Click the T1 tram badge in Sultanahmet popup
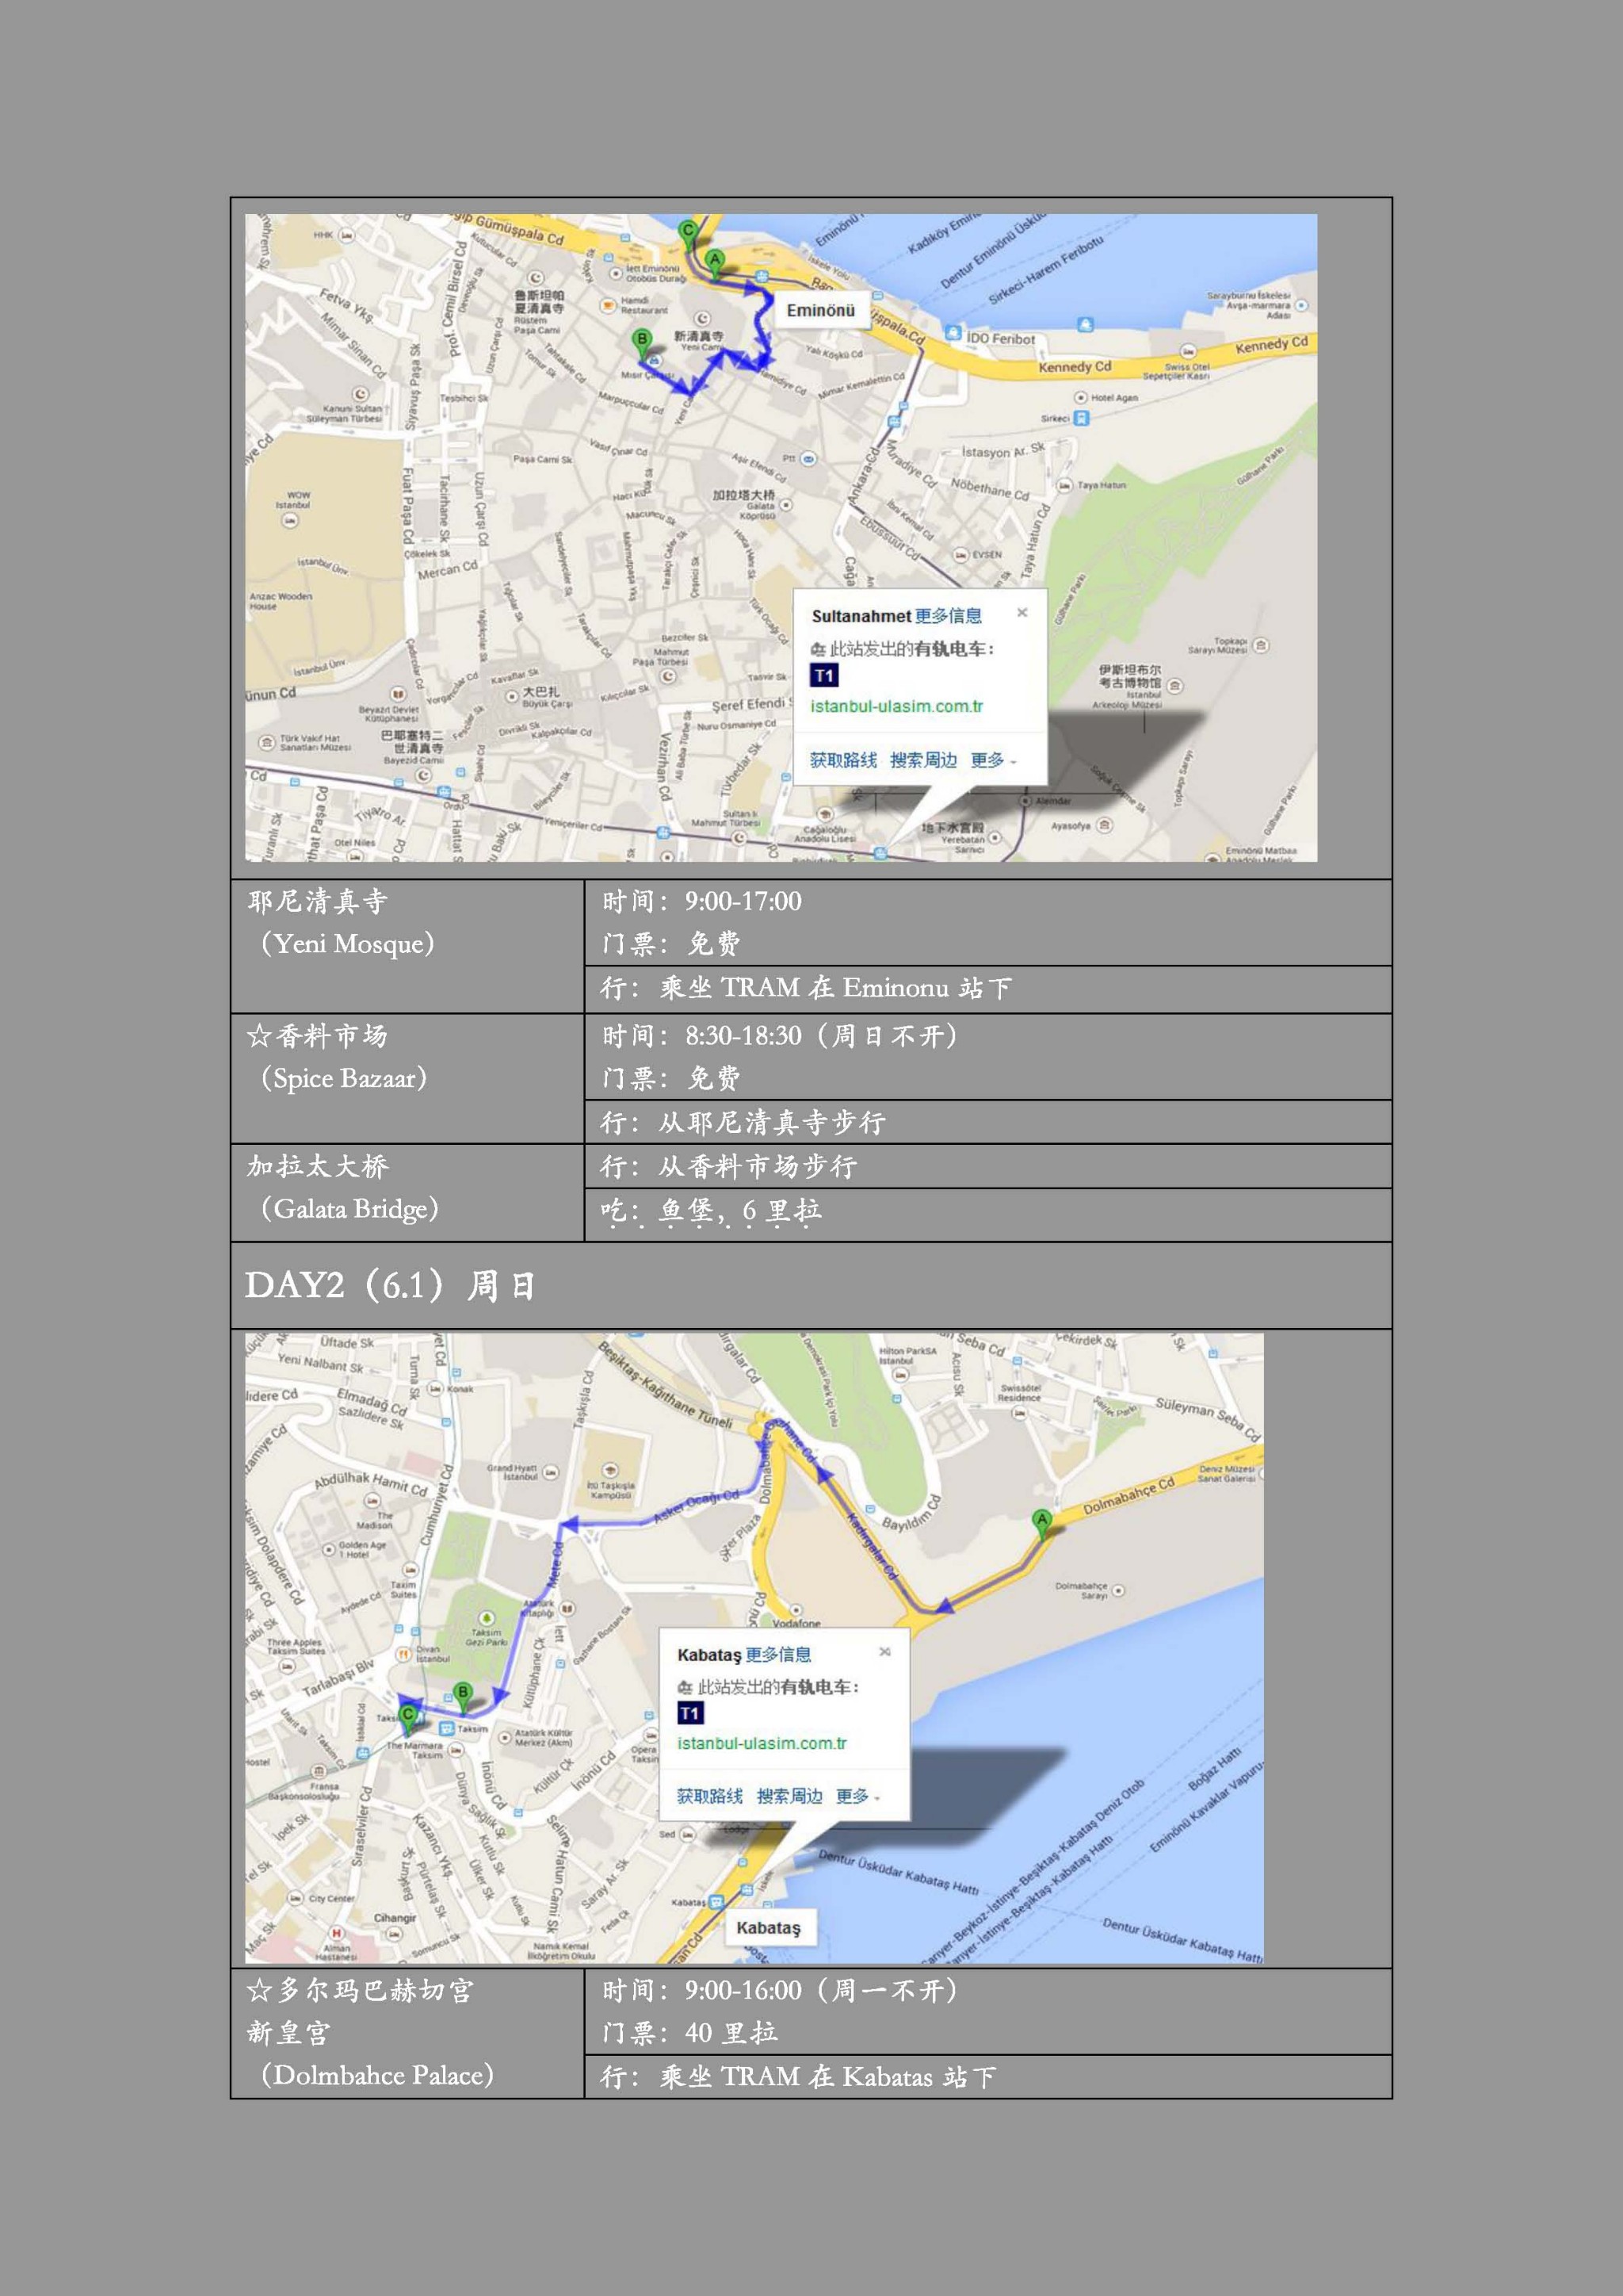Screen dimensions: 1623x2296 [823, 676]
